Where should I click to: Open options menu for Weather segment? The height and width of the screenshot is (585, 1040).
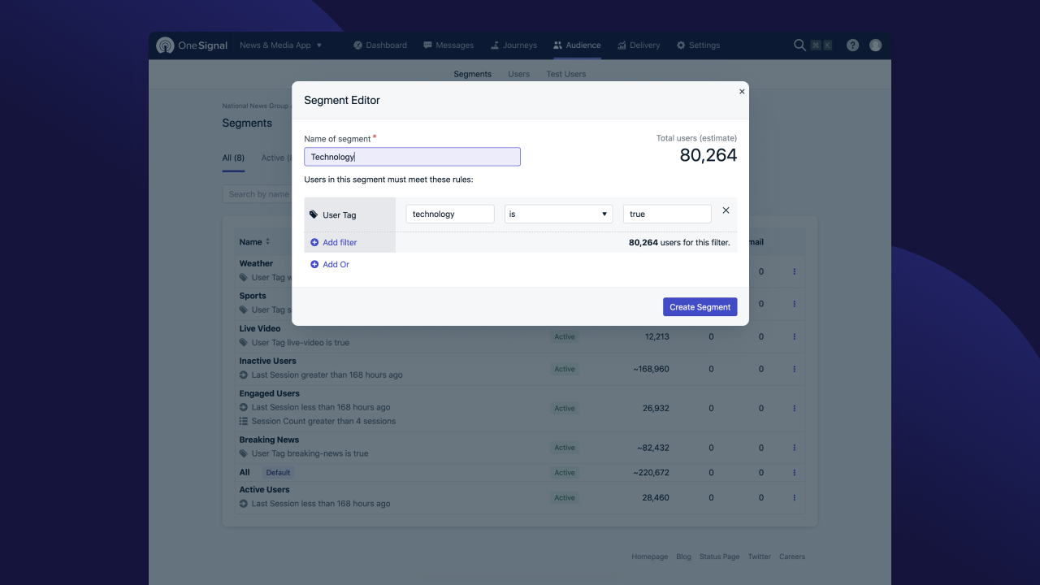(x=794, y=271)
